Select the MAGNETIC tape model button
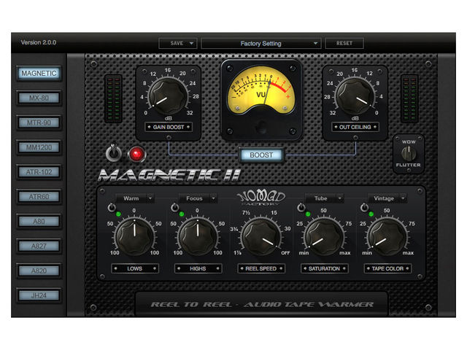 tap(39, 73)
